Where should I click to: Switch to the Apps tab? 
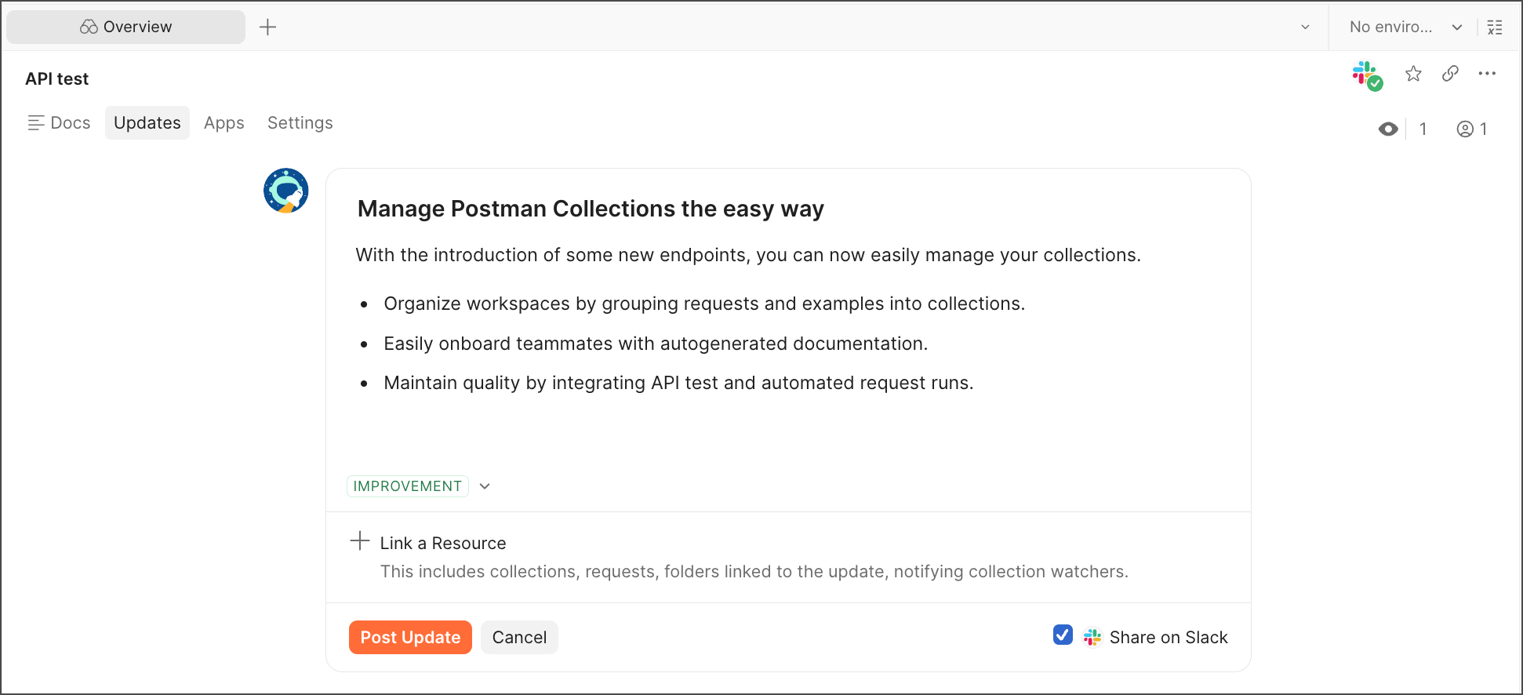pyautogui.click(x=224, y=123)
